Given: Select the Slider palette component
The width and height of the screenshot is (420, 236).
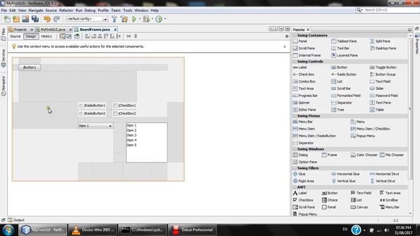Looking at the screenshot, I should [x=377, y=88].
